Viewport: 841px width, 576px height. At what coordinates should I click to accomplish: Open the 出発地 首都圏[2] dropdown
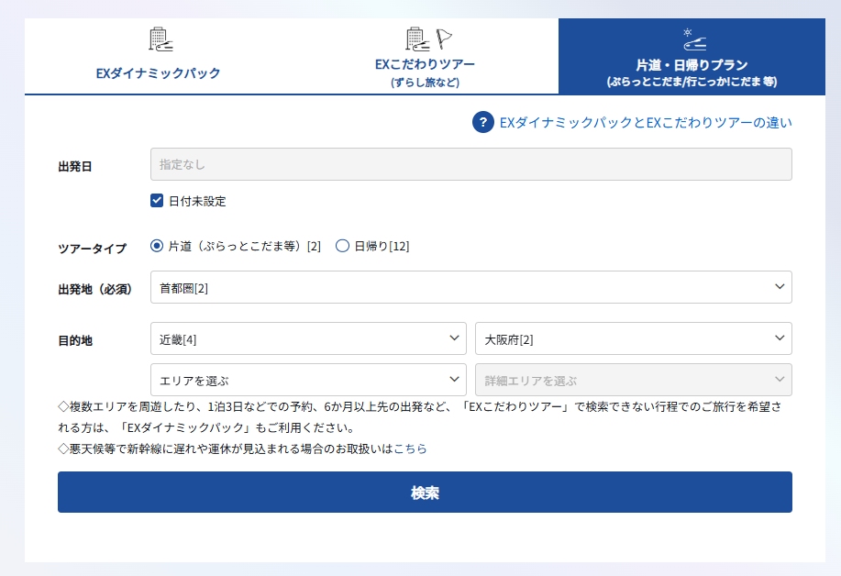(470, 287)
